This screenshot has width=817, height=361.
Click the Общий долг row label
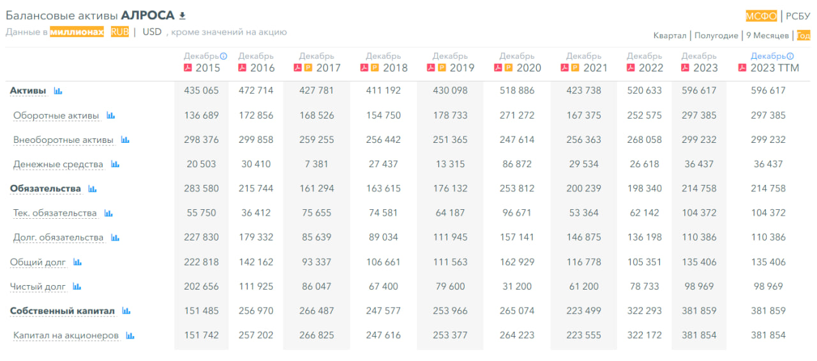tap(38, 262)
